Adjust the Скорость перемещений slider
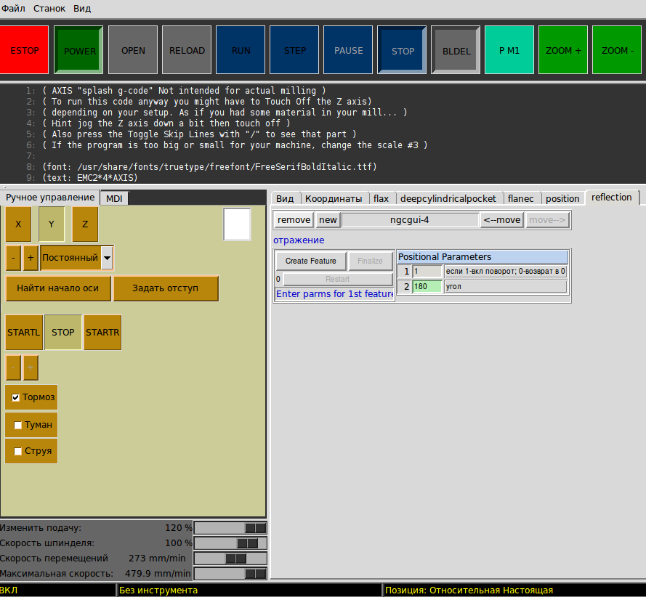The image size is (646, 597). click(230, 559)
